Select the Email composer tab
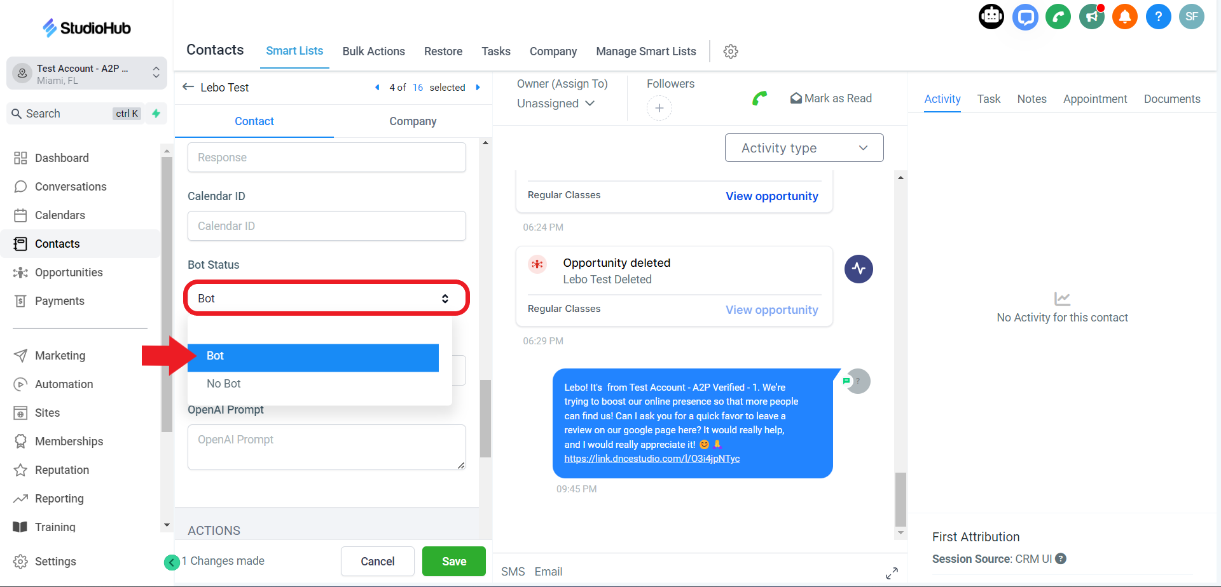The width and height of the screenshot is (1221, 587). pyautogui.click(x=548, y=572)
